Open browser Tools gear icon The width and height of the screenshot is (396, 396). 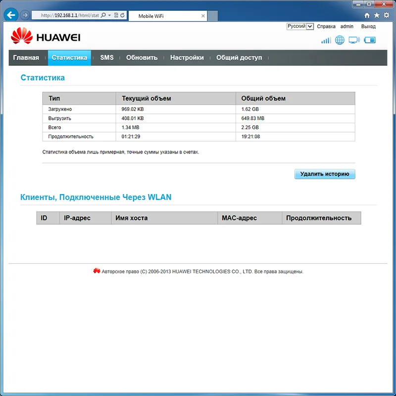[387, 15]
